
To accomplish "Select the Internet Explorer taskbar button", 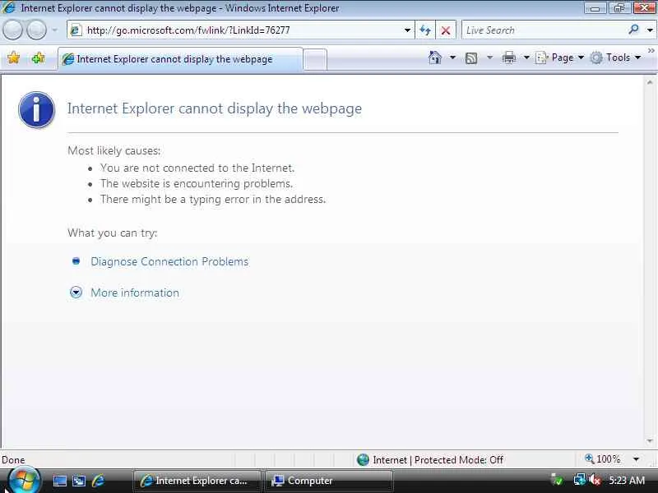I will [x=197, y=481].
